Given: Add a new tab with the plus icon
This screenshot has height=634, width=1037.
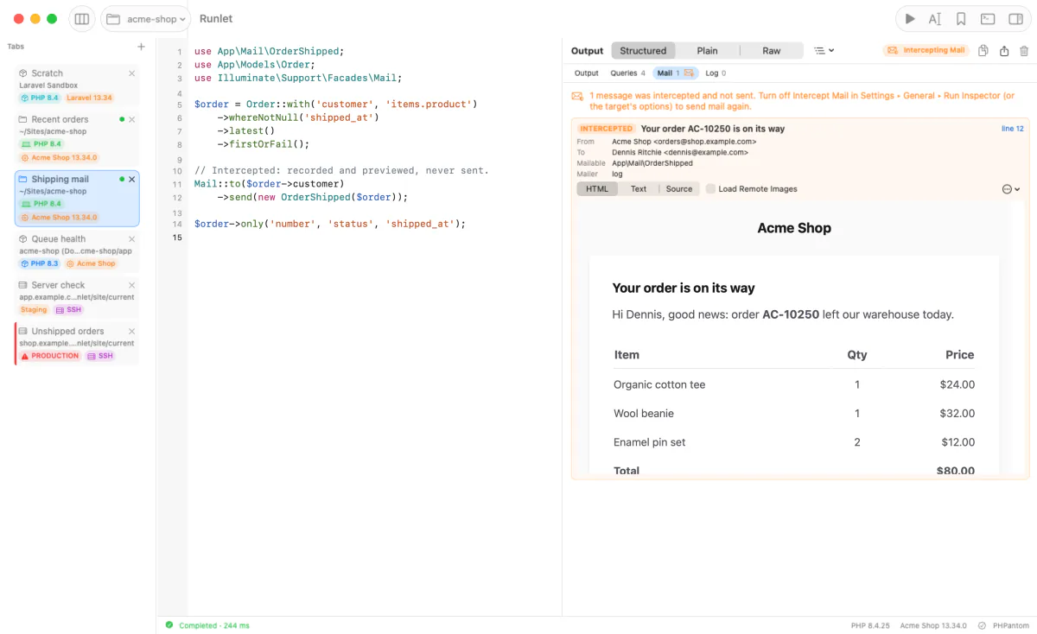Looking at the screenshot, I should coord(141,47).
